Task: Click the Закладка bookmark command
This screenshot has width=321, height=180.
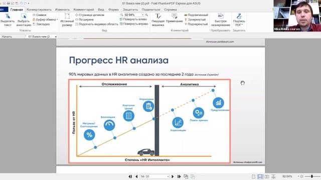Action: (41, 24)
